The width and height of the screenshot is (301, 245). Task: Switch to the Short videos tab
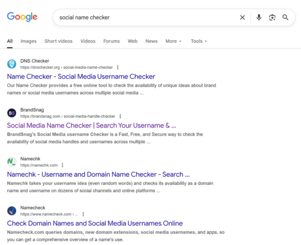59,41
